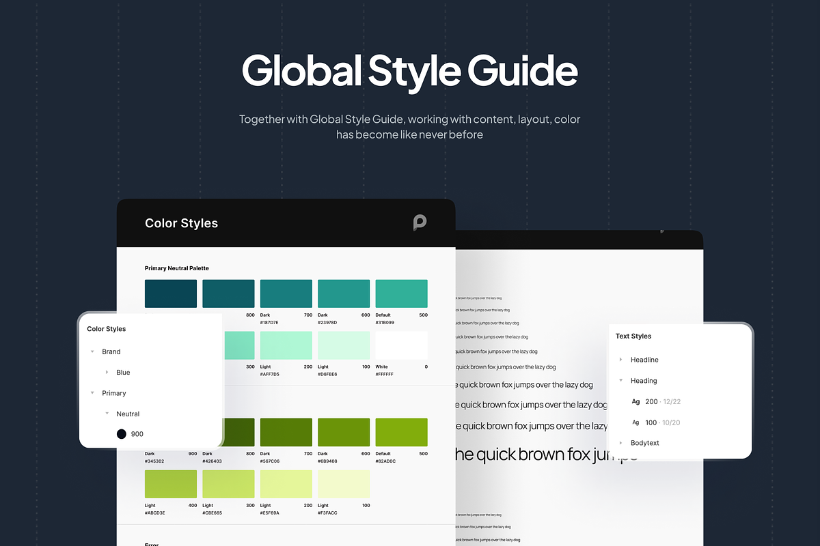Viewport: 820px width, 546px height.
Task: Collapse the Brand group arrow
Action: [92, 351]
